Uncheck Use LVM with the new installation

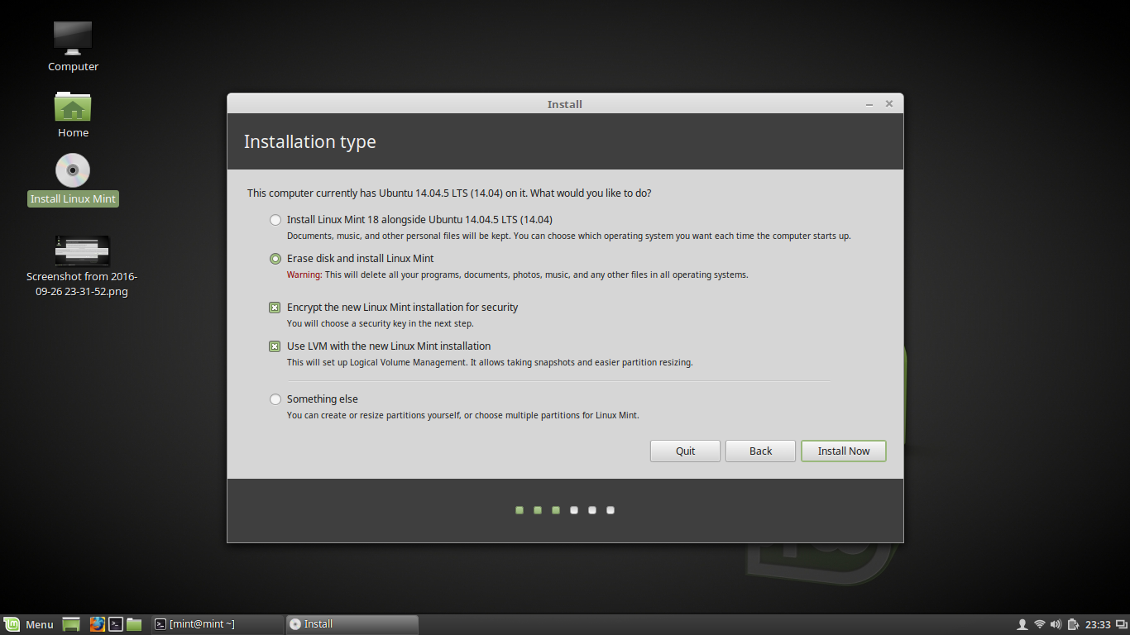coord(275,346)
